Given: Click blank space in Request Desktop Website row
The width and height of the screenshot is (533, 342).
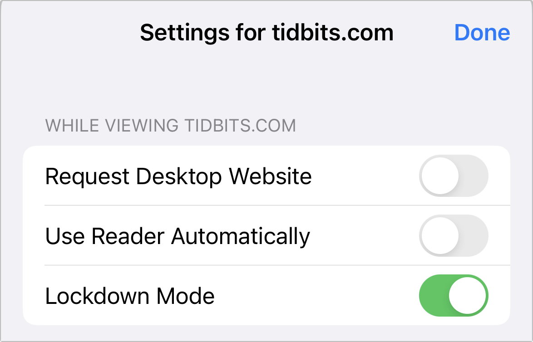Looking at the screenshot, I should pos(365,176).
